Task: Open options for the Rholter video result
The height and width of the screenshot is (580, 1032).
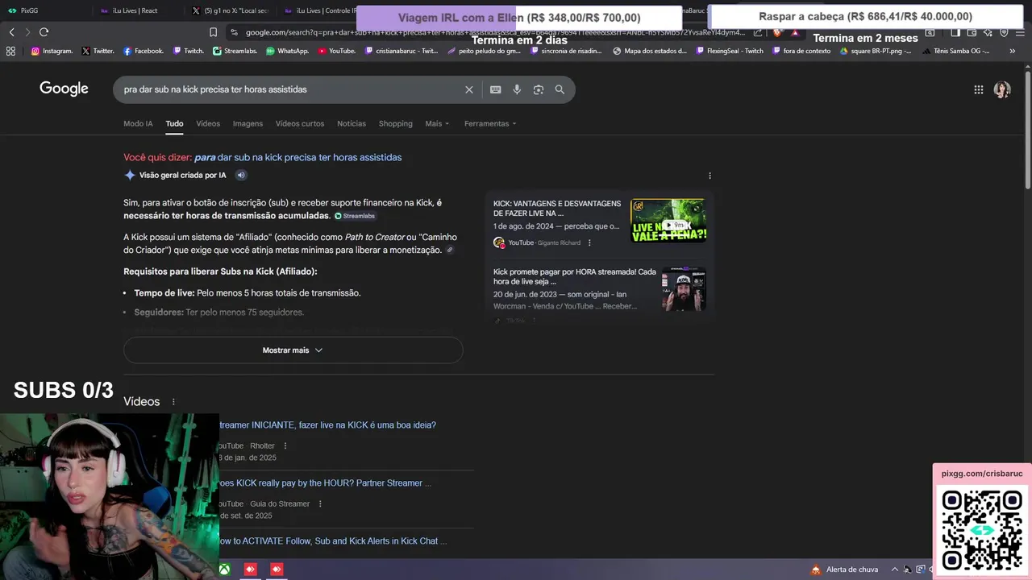Action: (285, 445)
